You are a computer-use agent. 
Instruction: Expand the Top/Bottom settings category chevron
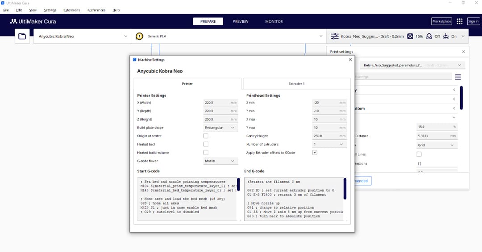coord(454,108)
